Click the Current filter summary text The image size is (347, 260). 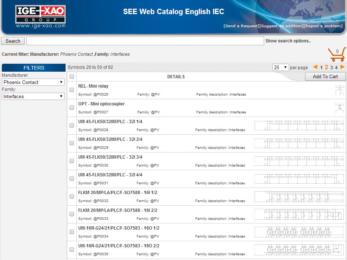click(x=66, y=54)
